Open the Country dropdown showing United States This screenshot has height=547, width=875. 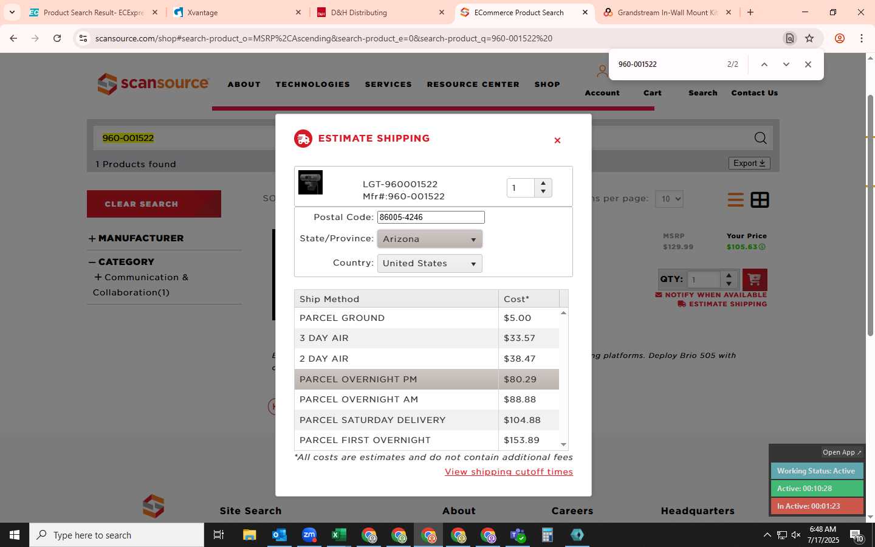pyautogui.click(x=430, y=263)
